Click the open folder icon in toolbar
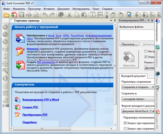Image resolution: width=163 pixels, height=134 pixels. tap(6, 15)
